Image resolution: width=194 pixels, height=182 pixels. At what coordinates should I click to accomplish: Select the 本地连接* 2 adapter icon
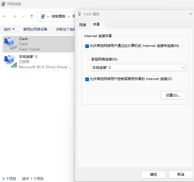click(10, 61)
